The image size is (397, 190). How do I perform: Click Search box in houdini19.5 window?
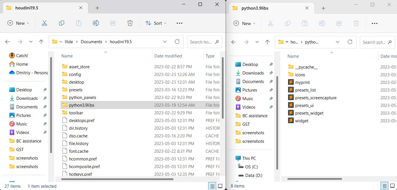click(x=204, y=42)
